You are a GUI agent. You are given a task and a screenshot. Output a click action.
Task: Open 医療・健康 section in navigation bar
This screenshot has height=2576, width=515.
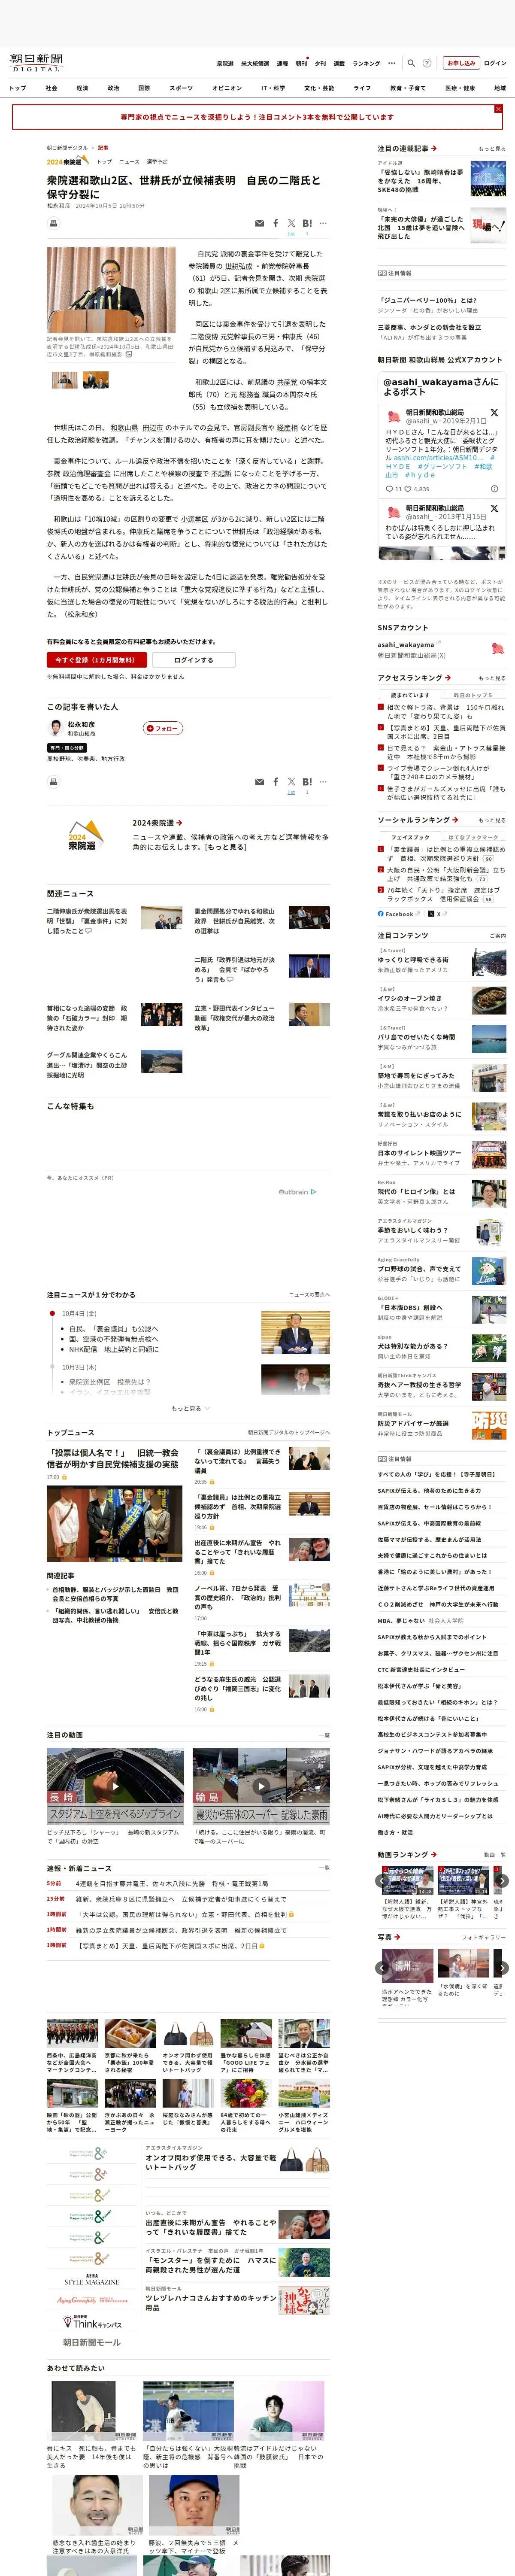(461, 88)
